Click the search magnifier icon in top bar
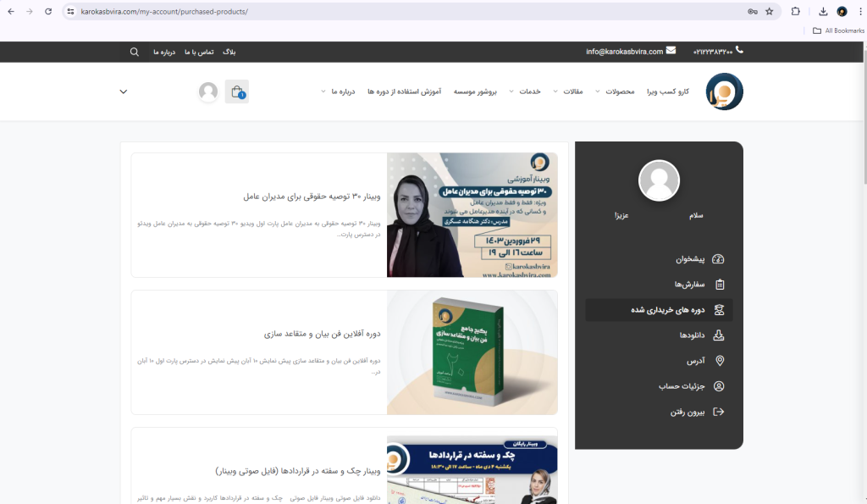 pos(135,52)
